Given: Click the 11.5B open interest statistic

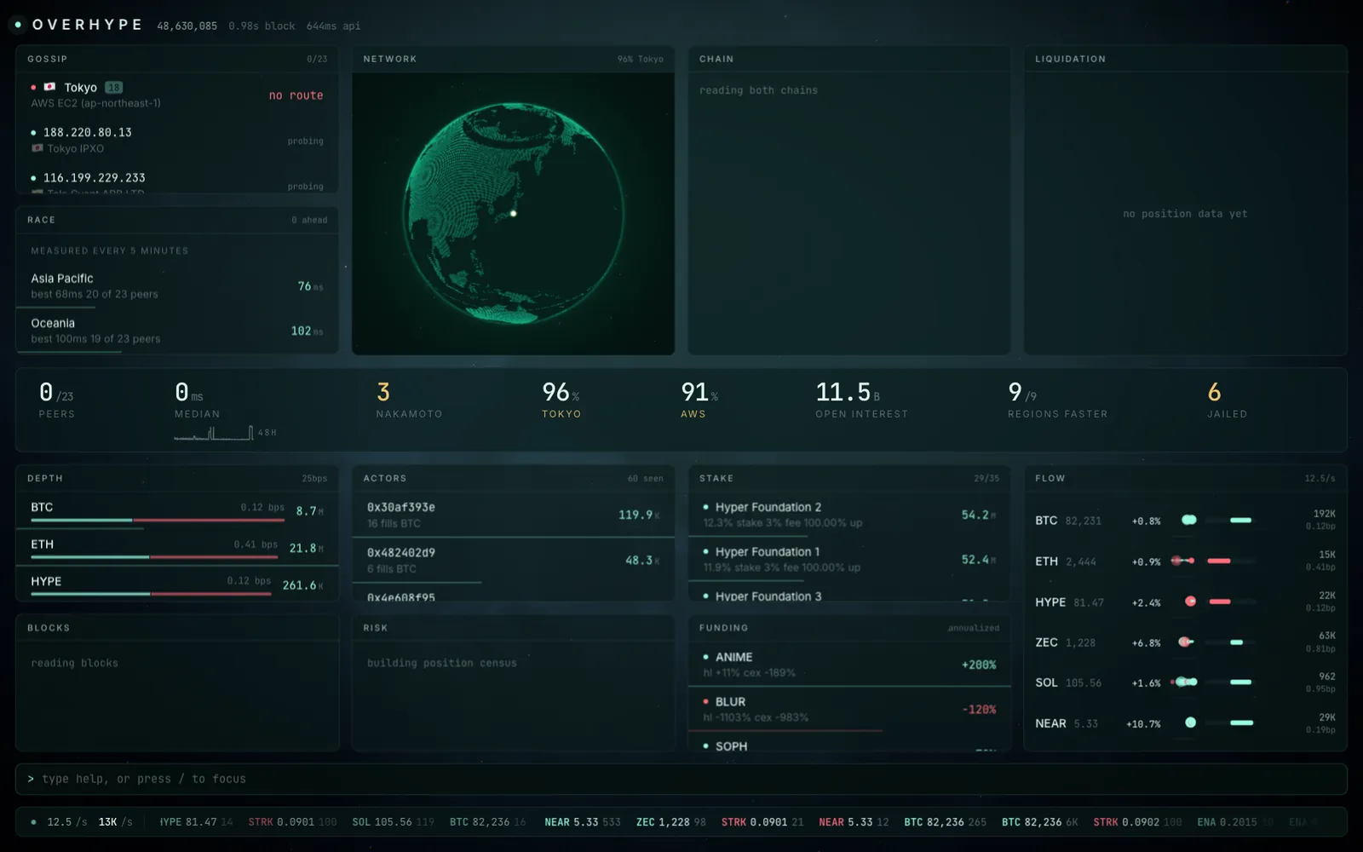Looking at the screenshot, I should point(861,400).
